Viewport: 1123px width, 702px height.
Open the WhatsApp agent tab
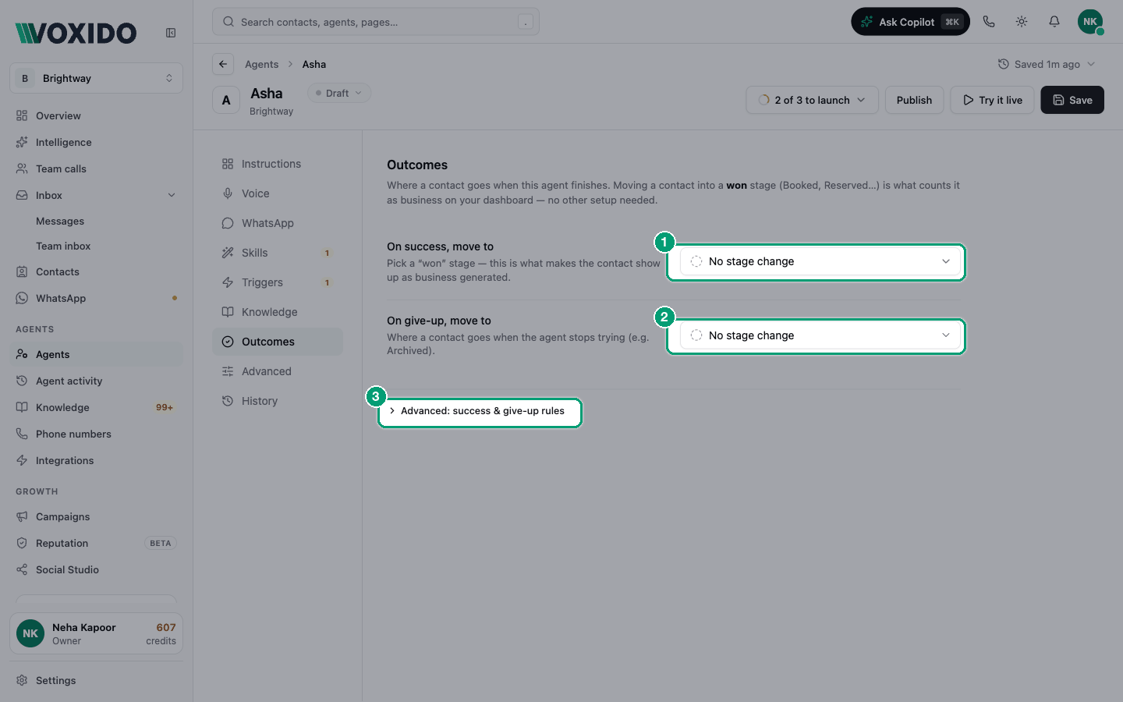point(278,223)
